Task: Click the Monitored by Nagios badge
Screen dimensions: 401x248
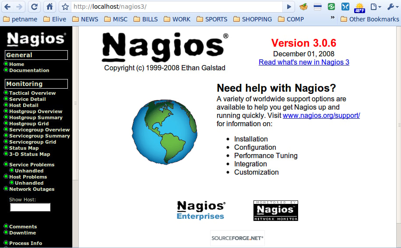Action: (x=276, y=211)
